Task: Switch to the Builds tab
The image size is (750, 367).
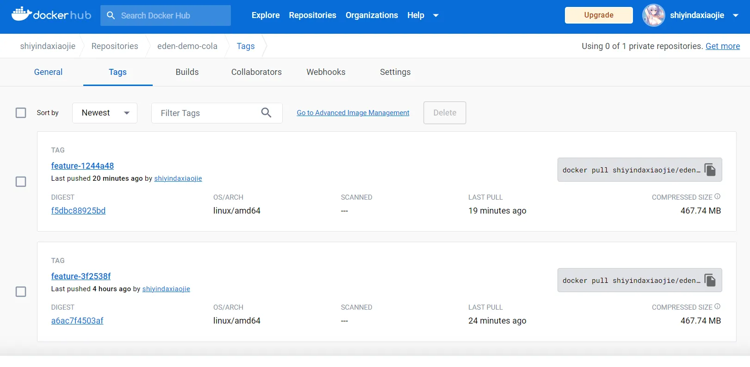Action: 187,72
